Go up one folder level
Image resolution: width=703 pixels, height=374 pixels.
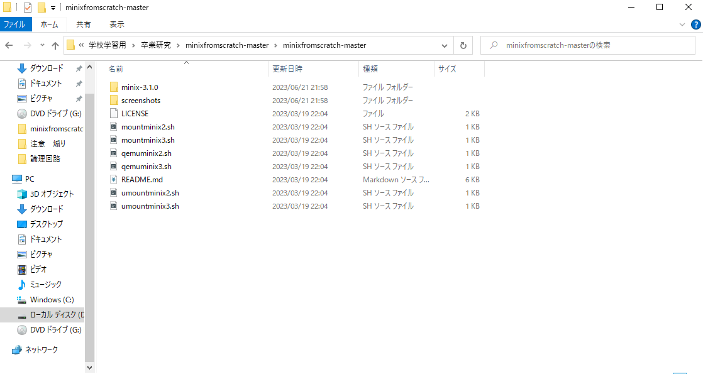(55, 45)
